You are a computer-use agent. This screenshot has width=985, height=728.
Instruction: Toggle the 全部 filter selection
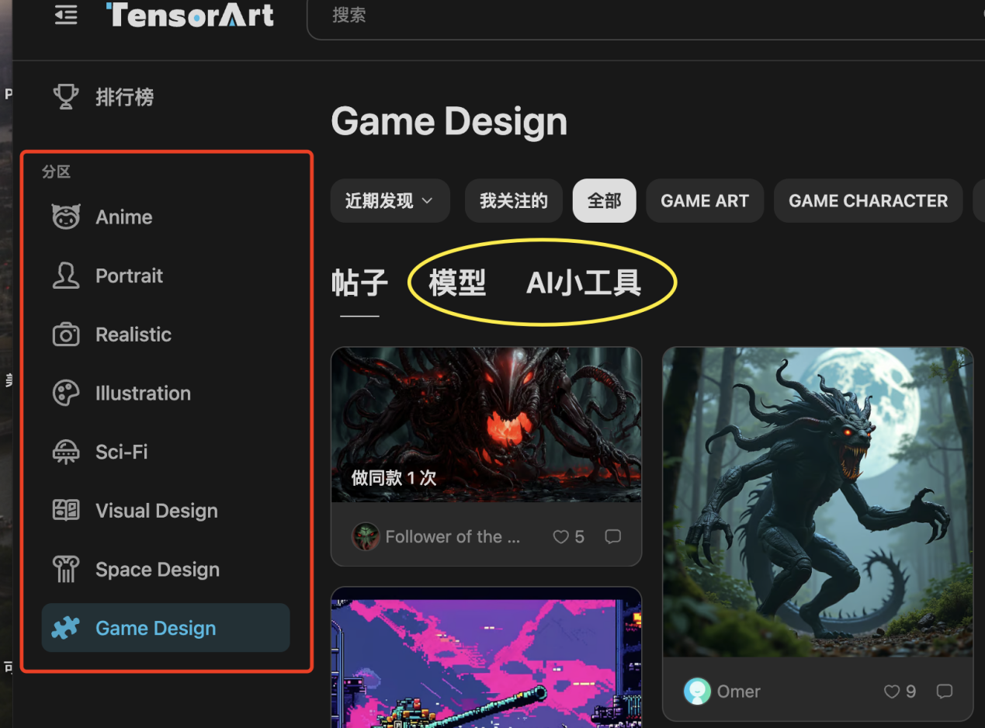(x=604, y=200)
